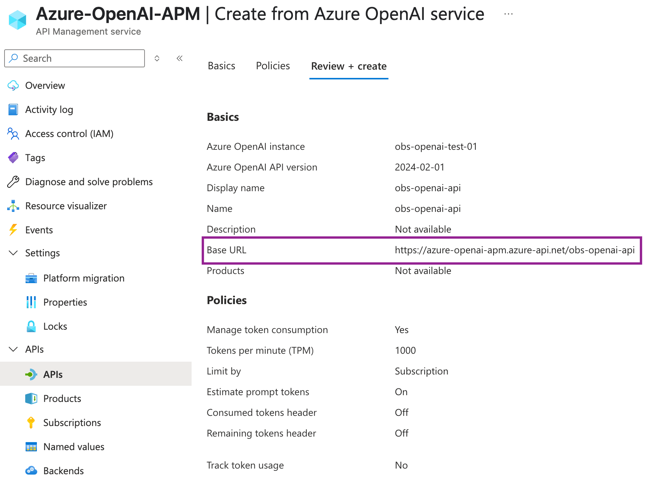Open the Overview page via its cloud icon
The height and width of the screenshot is (487, 670).
pyautogui.click(x=13, y=85)
